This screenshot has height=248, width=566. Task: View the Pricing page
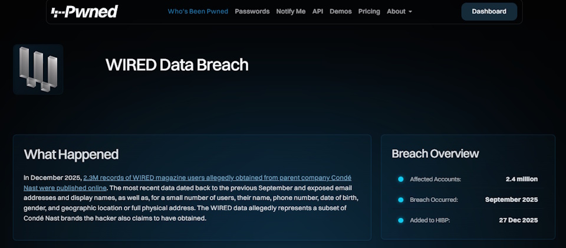(x=369, y=11)
